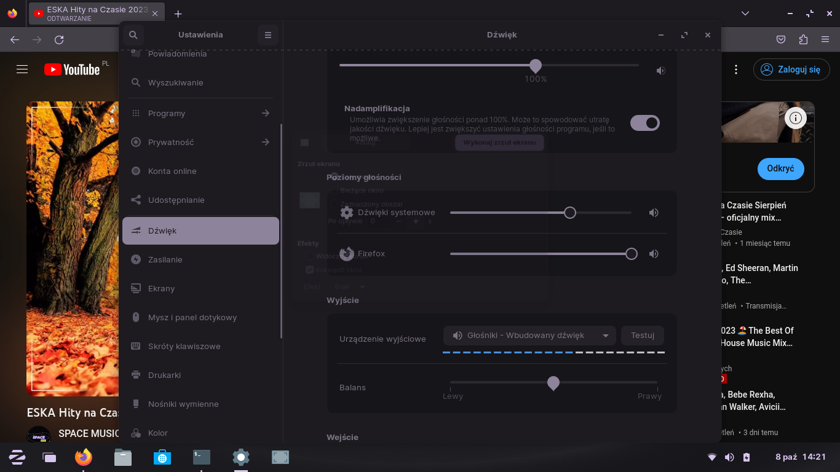Open Nośniki wymienne settings
The height and width of the screenshot is (472, 840).
click(201, 404)
